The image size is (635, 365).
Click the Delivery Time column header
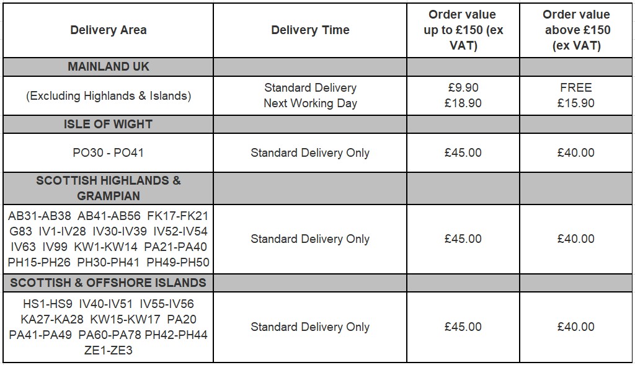[x=310, y=30]
